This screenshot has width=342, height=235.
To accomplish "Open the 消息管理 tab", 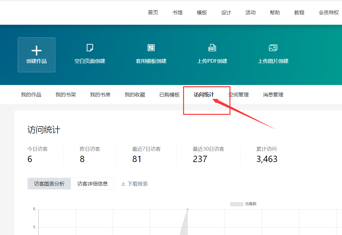I will (x=273, y=95).
